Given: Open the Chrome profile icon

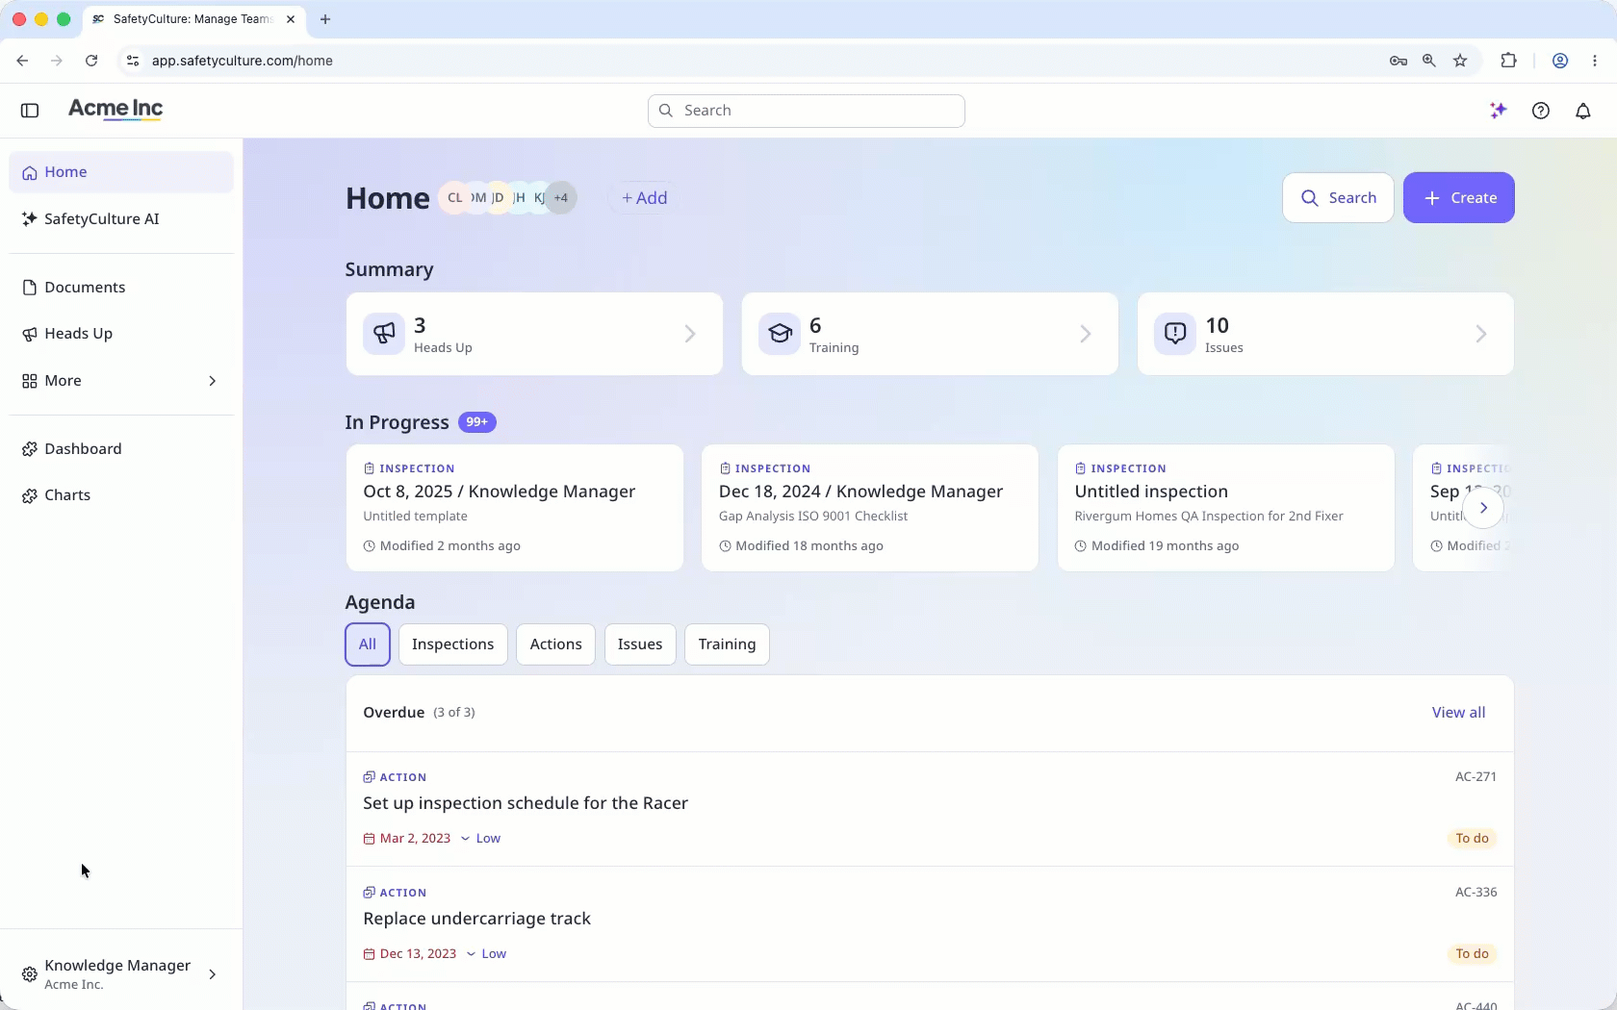Looking at the screenshot, I should pos(1560,61).
